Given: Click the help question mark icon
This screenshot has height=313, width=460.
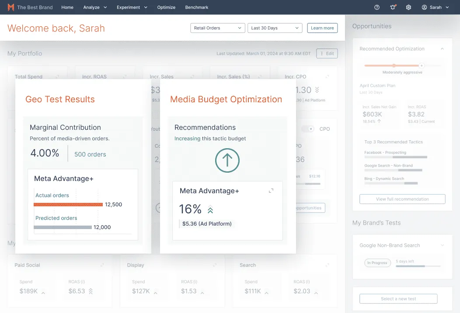Looking at the screenshot, I should pos(376,7).
